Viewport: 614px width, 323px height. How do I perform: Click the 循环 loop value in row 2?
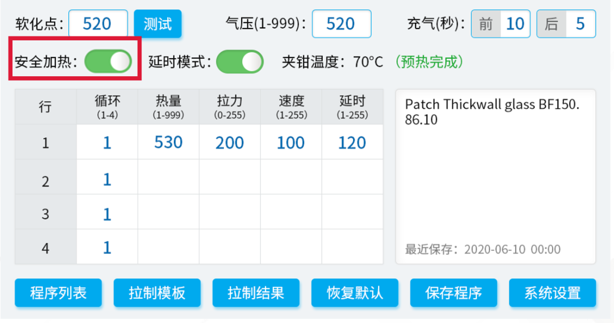point(107,180)
